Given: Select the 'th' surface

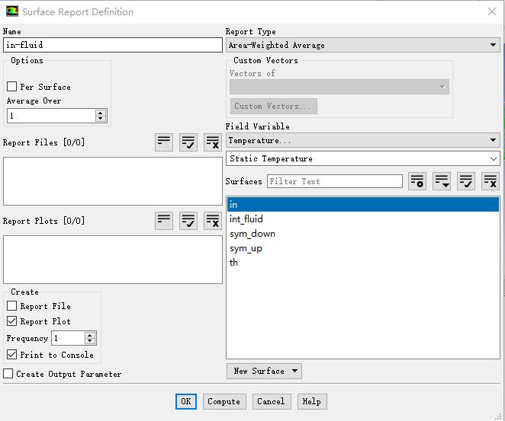Looking at the screenshot, I should pyautogui.click(x=362, y=263).
